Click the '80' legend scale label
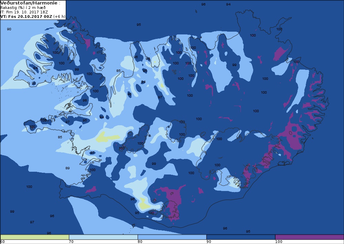The height and width of the screenshot is (244, 344). [x=140, y=242]
